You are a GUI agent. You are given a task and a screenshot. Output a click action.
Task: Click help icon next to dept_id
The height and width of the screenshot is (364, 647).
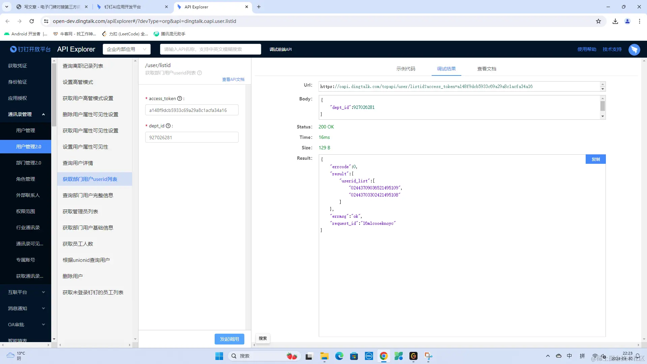(x=168, y=126)
